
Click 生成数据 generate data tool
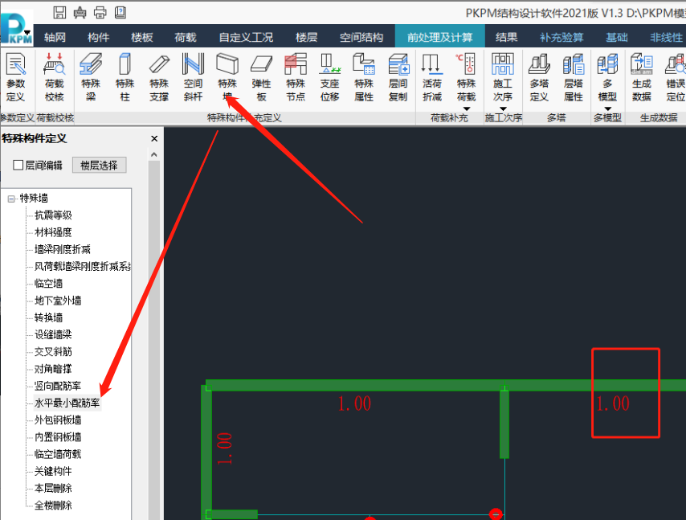click(641, 77)
